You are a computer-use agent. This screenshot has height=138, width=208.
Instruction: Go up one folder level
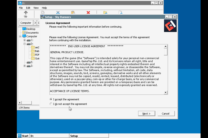click(26, 14)
